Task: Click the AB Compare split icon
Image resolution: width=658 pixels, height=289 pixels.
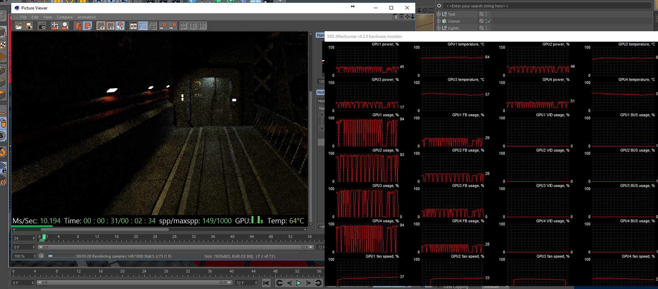Action: (133, 26)
